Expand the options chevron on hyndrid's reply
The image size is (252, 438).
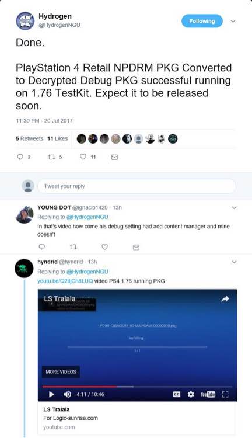(x=234, y=262)
